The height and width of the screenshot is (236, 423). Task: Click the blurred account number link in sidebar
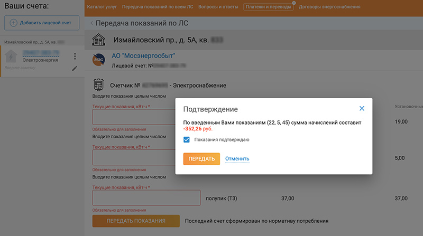[x=41, y=53]
